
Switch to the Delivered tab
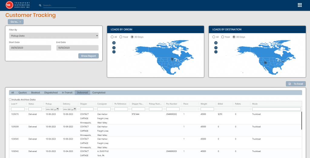tap(82, 92)
